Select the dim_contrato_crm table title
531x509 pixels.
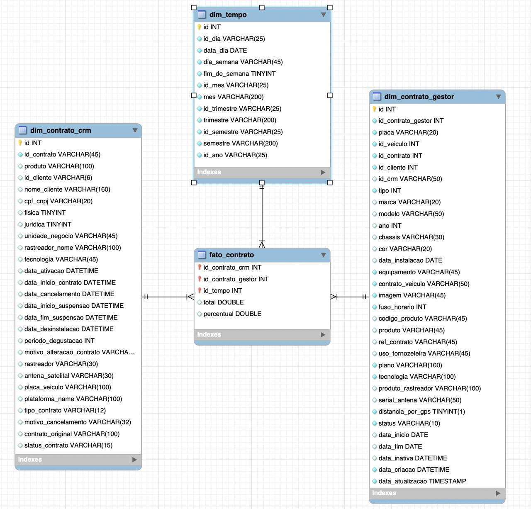point(61,130)
